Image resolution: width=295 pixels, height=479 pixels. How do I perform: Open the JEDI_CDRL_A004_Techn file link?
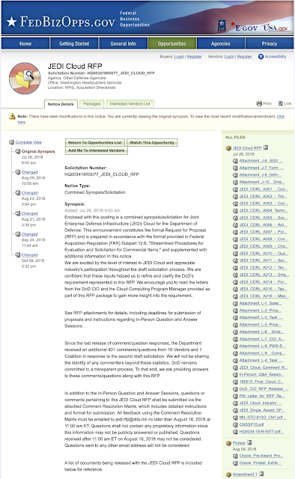[264, 210]
